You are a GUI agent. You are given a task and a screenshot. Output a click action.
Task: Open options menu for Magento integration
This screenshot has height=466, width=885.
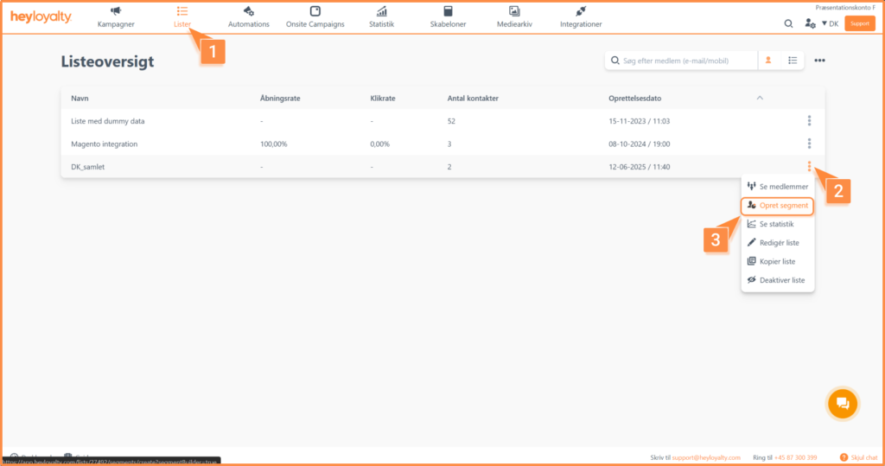(809, 144)
